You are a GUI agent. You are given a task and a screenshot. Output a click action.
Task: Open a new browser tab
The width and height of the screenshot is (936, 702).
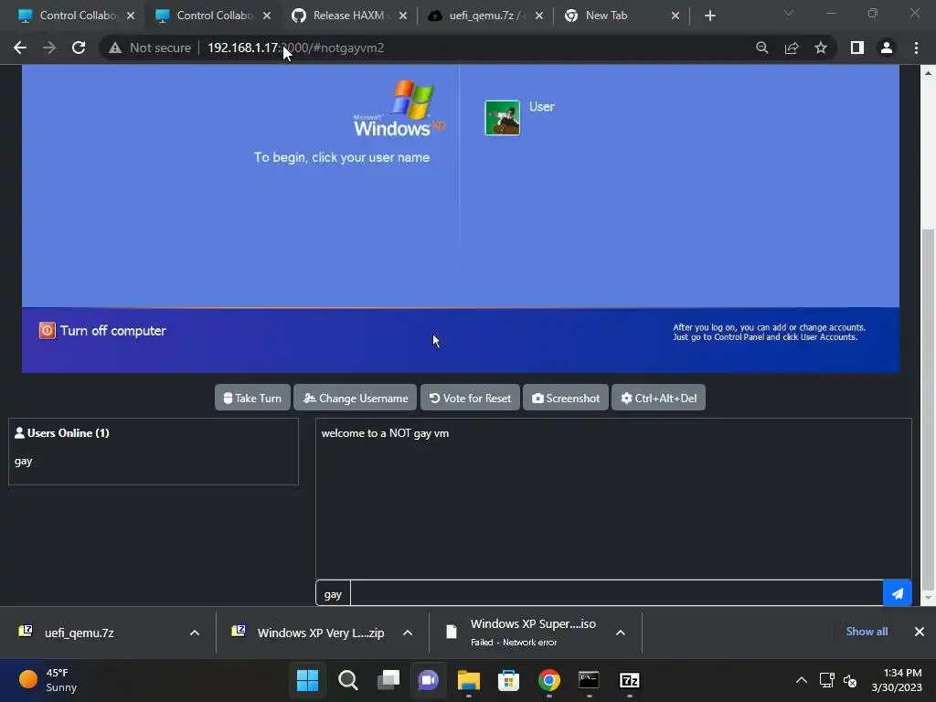pyautogui.click(x=709, y=16)
